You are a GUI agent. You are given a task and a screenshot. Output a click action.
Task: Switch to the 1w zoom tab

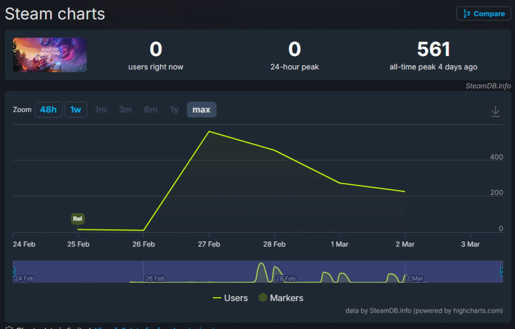tap(76, 109)
